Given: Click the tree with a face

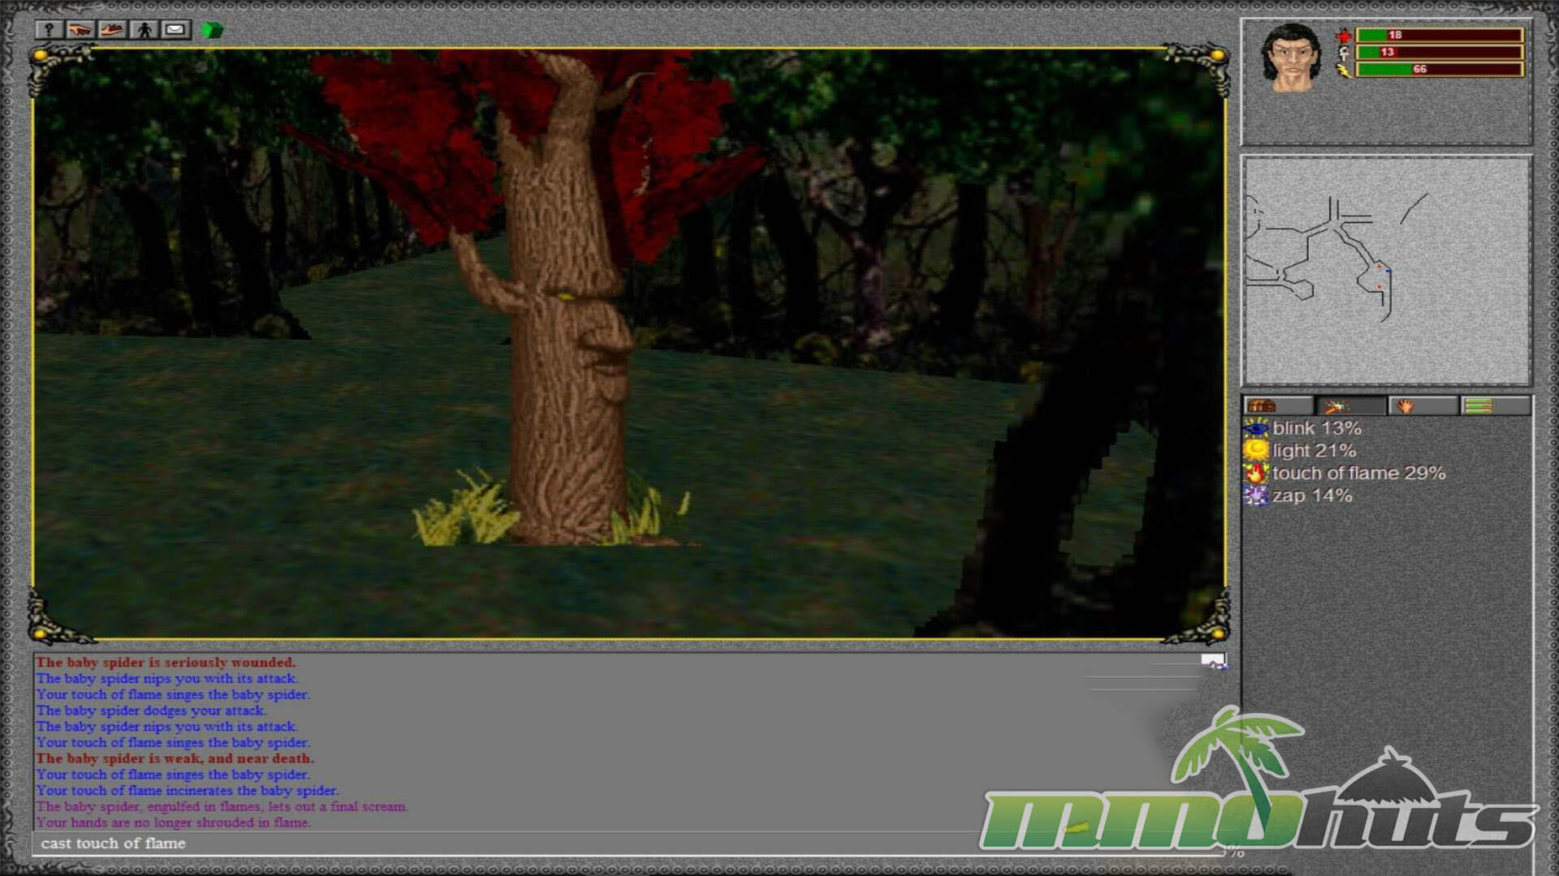Looking at the screenshot, I should coord(568,341).
